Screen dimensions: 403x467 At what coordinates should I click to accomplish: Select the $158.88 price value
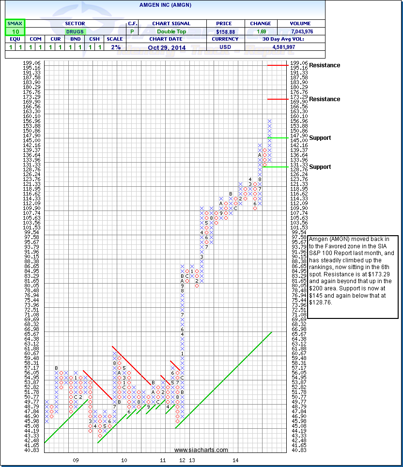tap(226, 31)
